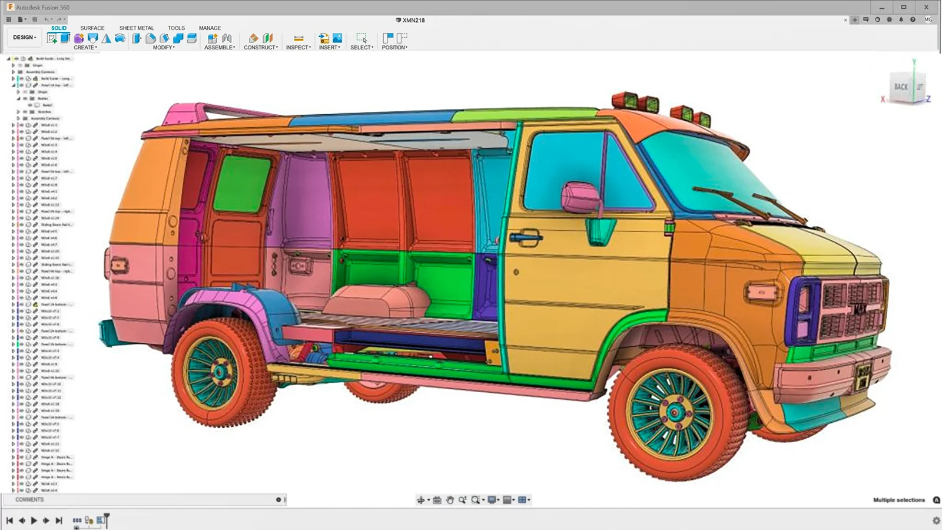Switch to the SURFACE tab

(92, 28)
